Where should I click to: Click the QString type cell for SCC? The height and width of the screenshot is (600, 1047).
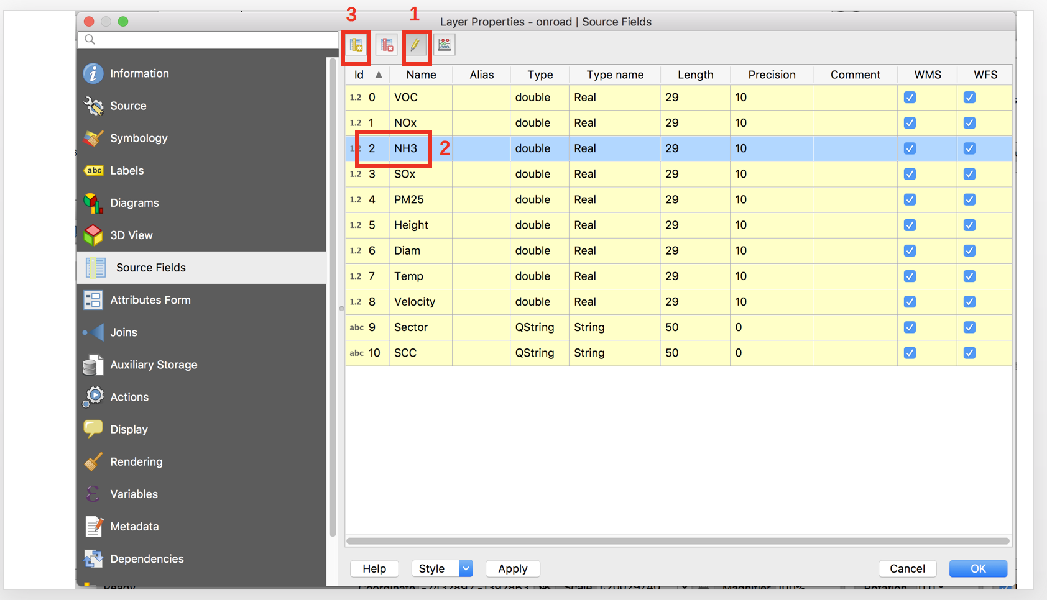tap(540, 353)
